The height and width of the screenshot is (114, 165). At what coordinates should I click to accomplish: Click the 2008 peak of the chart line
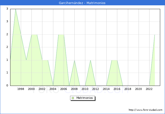[74, 60]
